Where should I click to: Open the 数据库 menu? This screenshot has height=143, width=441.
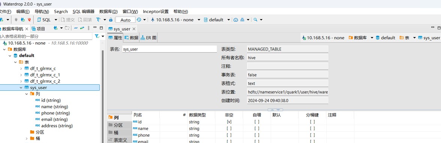(108, 12)
